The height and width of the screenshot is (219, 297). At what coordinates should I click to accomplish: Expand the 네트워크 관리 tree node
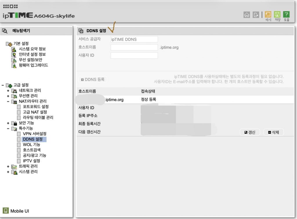point(8,91)
